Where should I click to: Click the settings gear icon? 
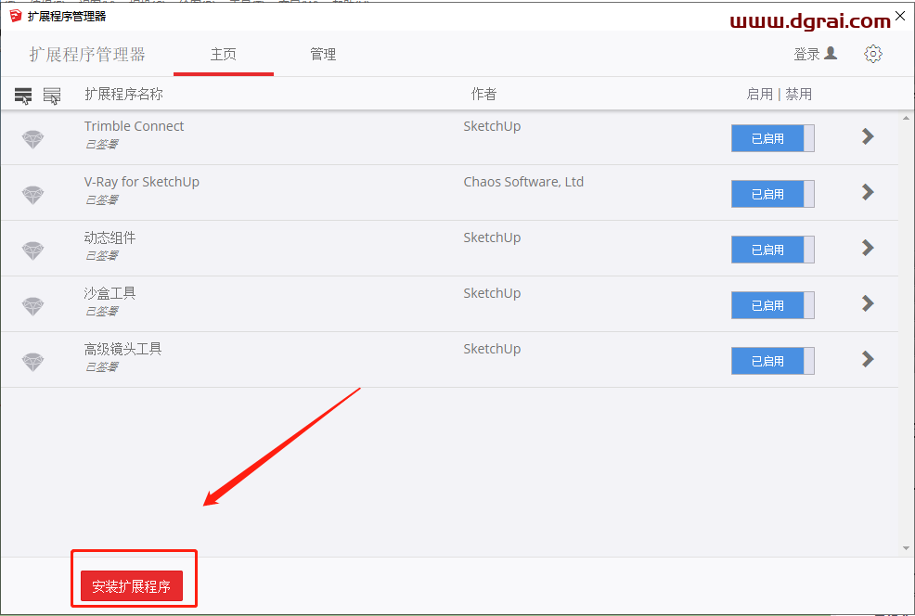(x=873, y=54)
